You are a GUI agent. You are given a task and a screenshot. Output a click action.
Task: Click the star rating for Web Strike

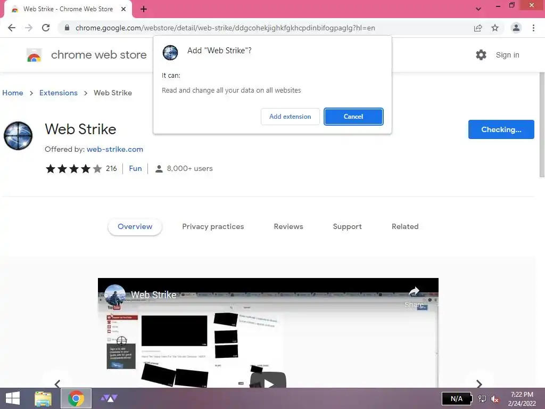pyautogui.click(x=73, y=169)
